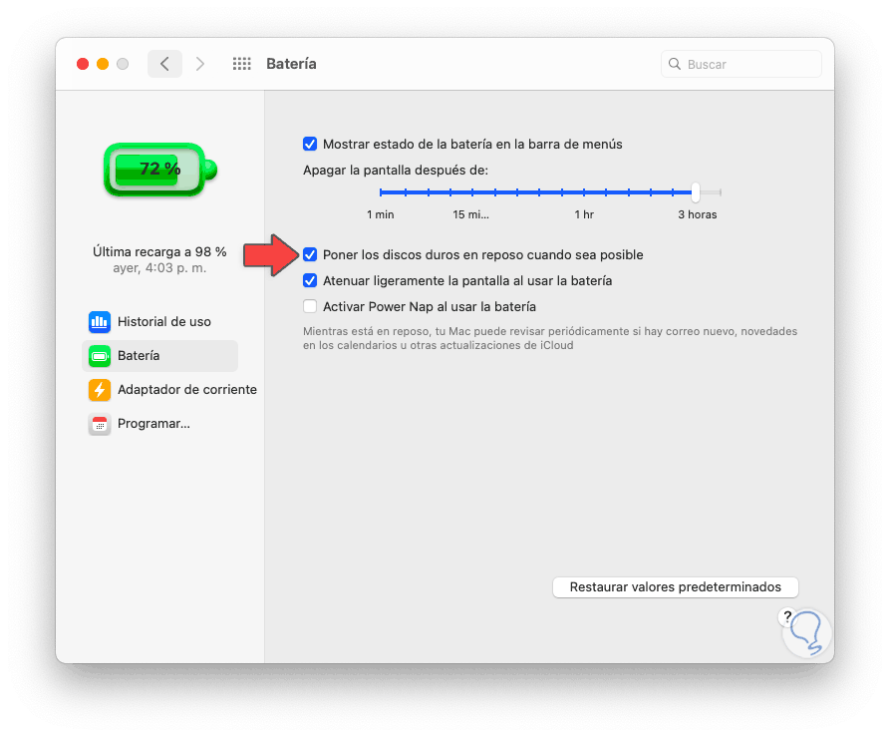890x737 pixels.
Task: Go back with the left chevron
Action: (164, 64)
